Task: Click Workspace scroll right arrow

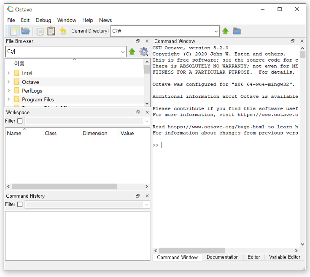Action: pyautogui.click(x=146, y=186)
